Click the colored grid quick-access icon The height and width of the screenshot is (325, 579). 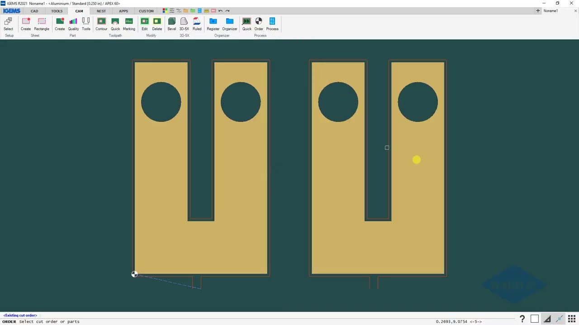[165, 11]
